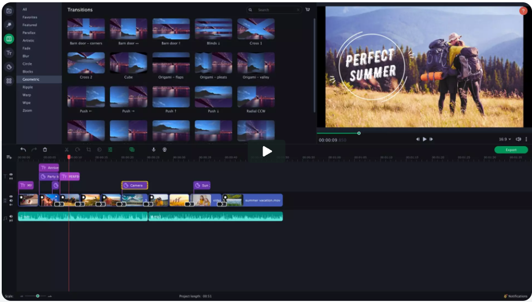
Task: Play the preview with small play button
Action: [x=424, y=139]
